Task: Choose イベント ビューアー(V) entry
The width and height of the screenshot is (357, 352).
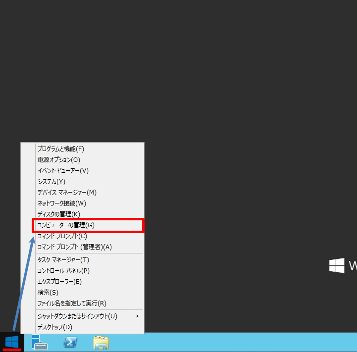Action: [82, 171]
